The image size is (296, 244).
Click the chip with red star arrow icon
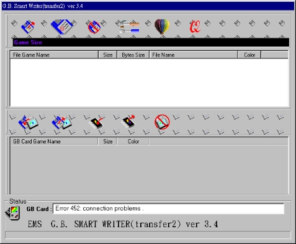pyautogui.click(x=128, y=122)
